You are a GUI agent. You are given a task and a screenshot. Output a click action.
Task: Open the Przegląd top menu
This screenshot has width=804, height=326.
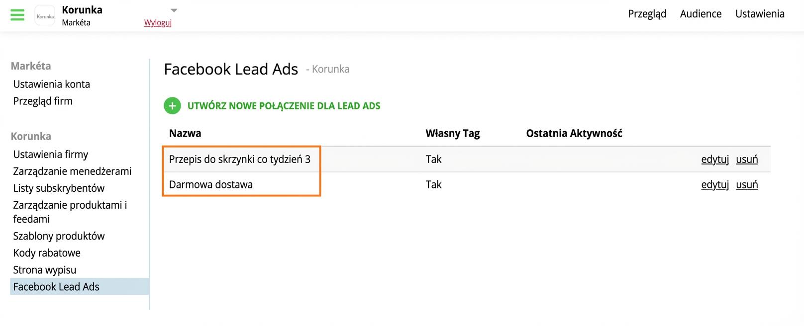pos(647,14)
